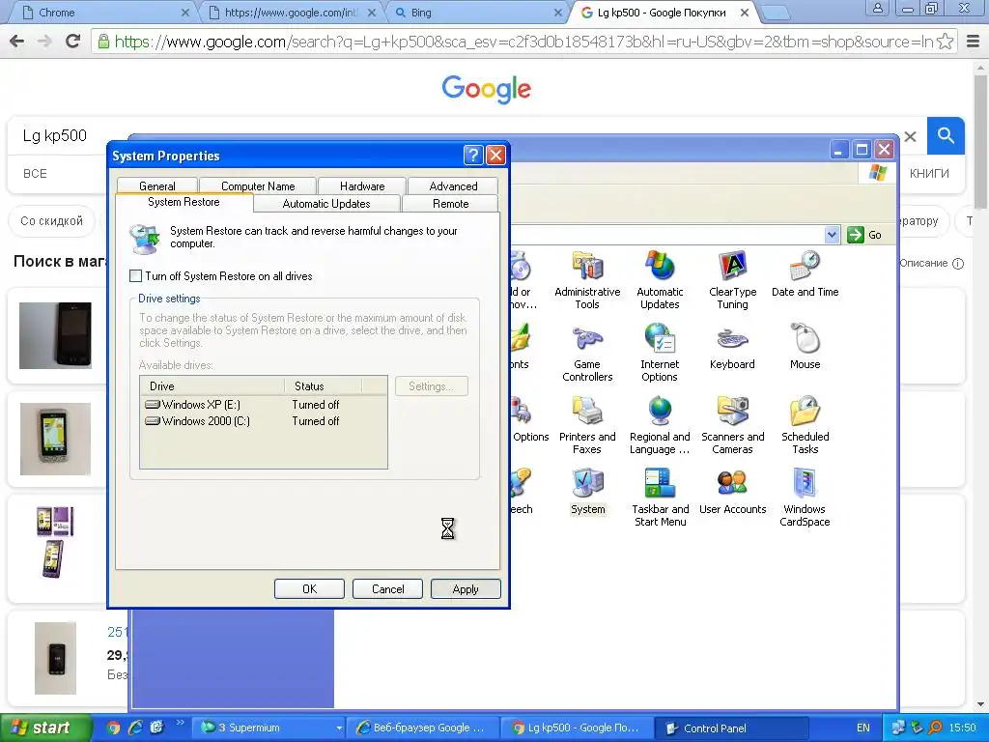Launch Chrome from the quick launch bar
Image resolution: width=989 pixels, height=742 pixels.
113,728
